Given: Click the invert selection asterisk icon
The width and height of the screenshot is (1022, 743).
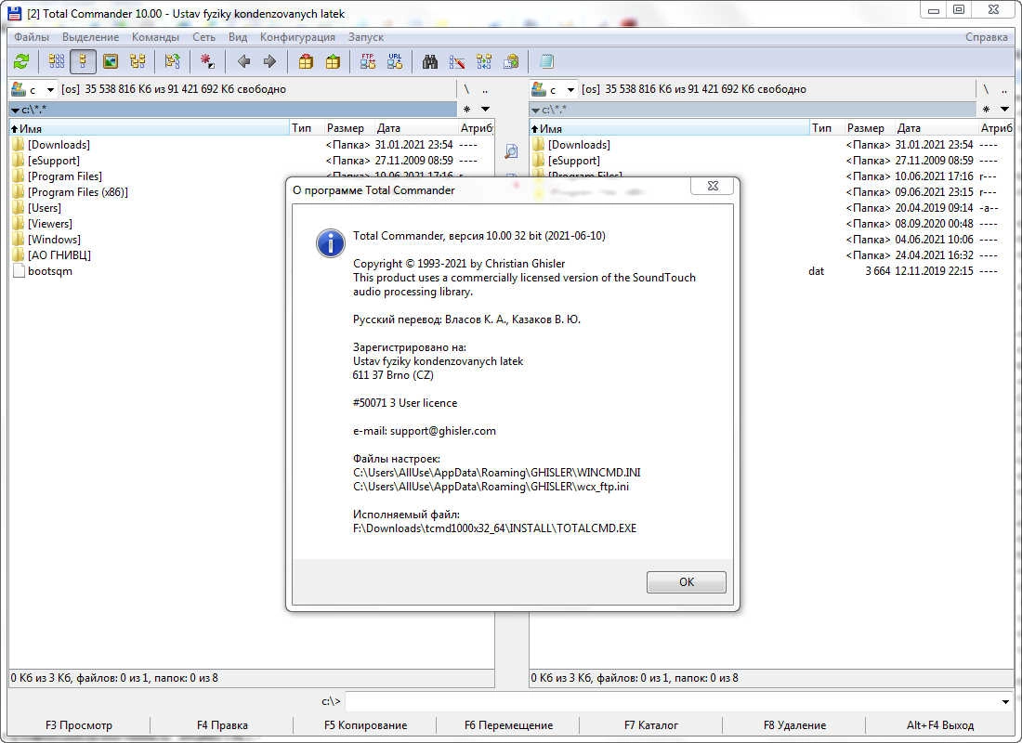Looking at the screenshot, I should pyautogui.click(x=207, y=62).
